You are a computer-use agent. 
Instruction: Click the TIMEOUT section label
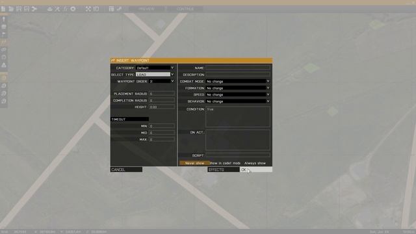130,120
